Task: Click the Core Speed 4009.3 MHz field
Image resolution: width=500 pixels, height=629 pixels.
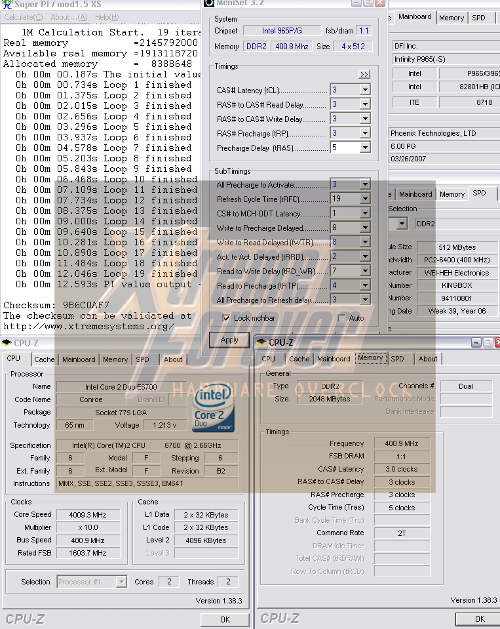Action: click(x=88, y=515)
